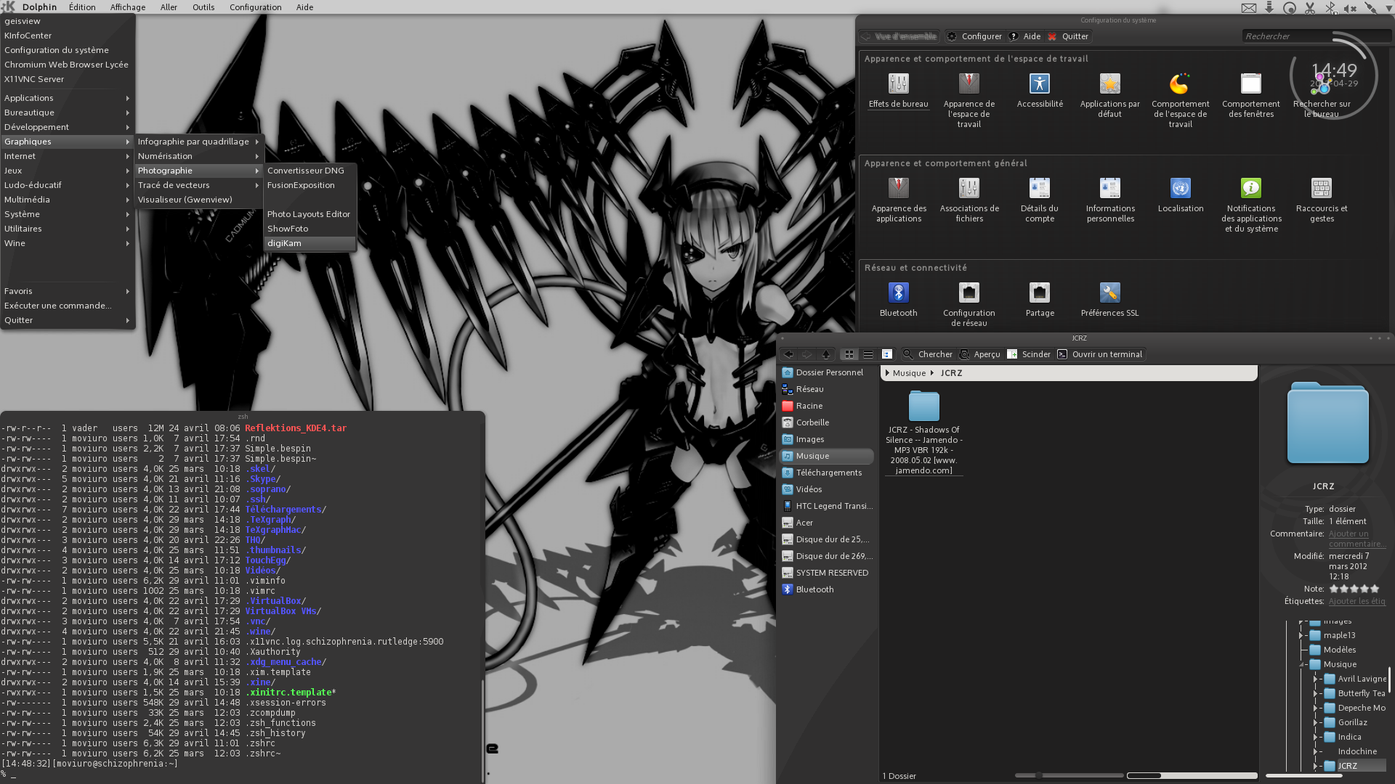
Task: Click Quitter button in system settings
Action: (1067, 36)
